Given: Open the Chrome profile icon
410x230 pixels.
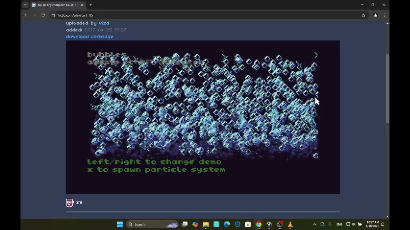Looking at the screenshot, I should point(375,15).
